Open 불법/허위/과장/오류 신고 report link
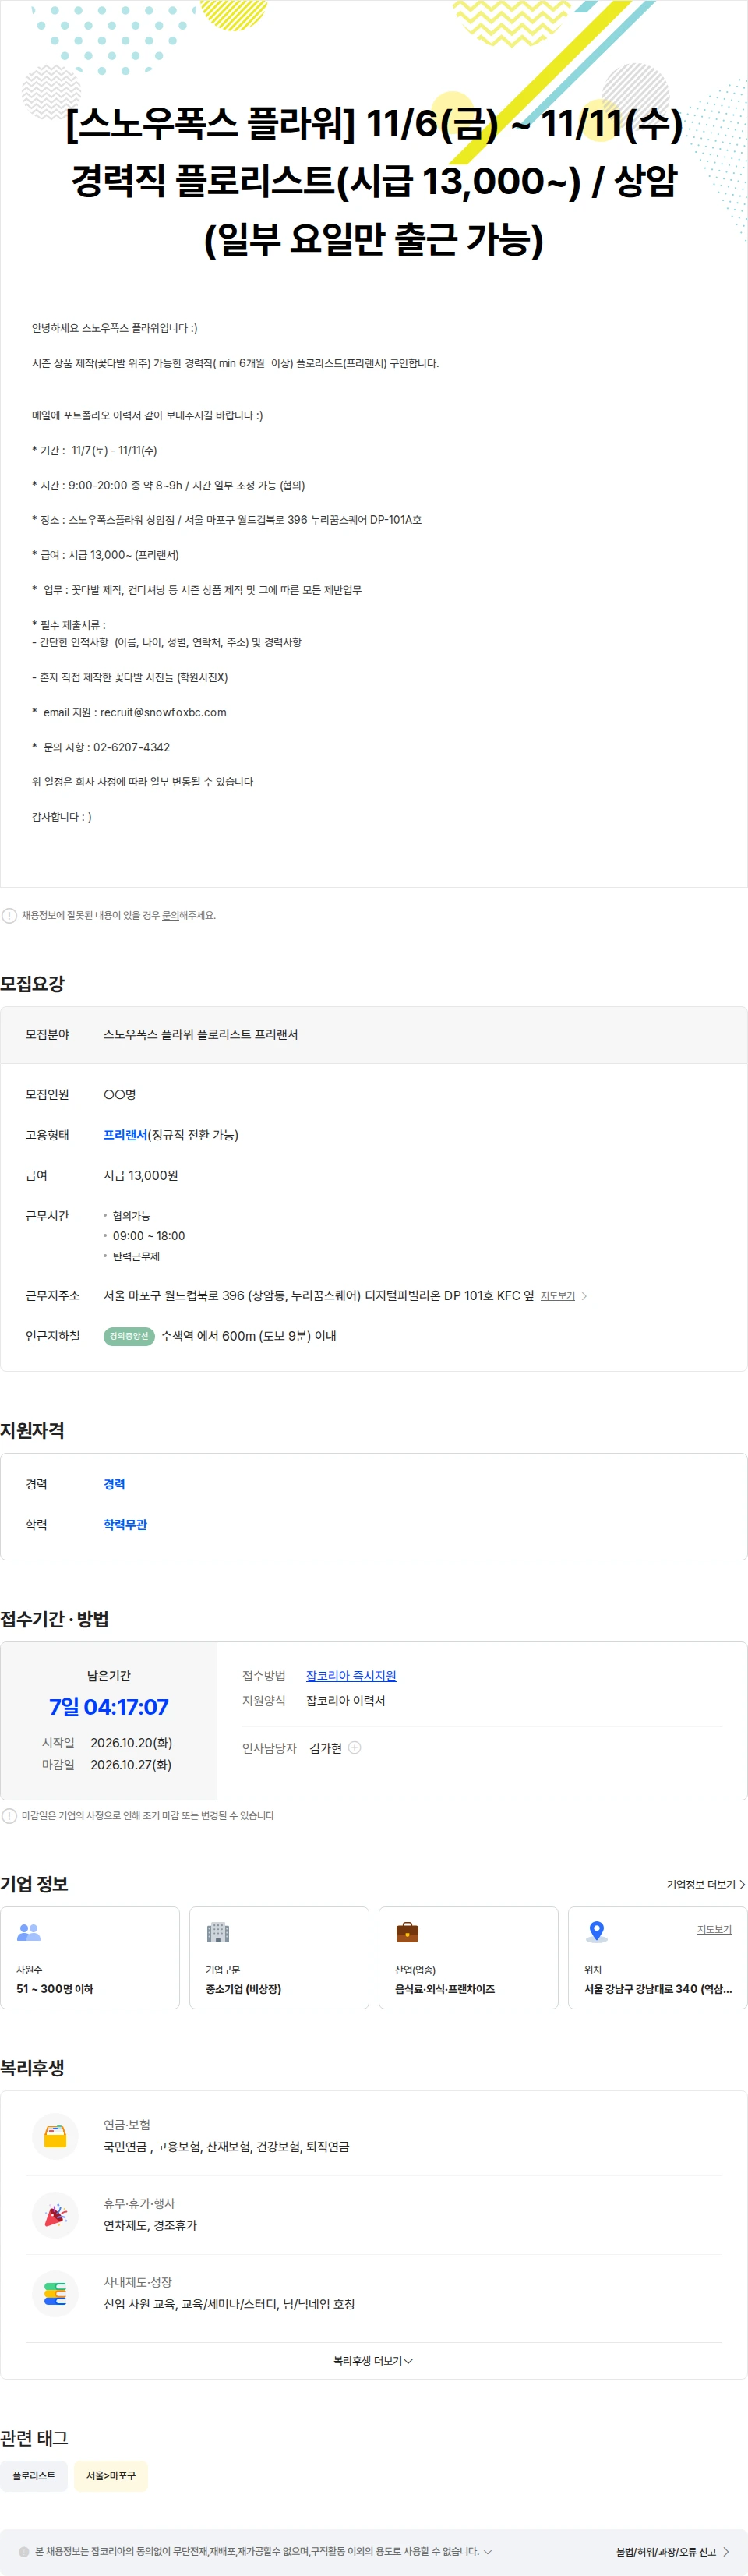This screenshot has width=748, height=2576. tap(673, 2551)
